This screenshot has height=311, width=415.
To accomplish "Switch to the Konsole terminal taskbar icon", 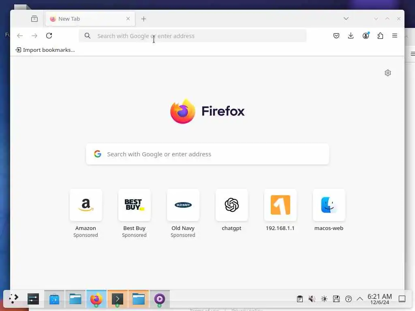I will pos(118,299).
